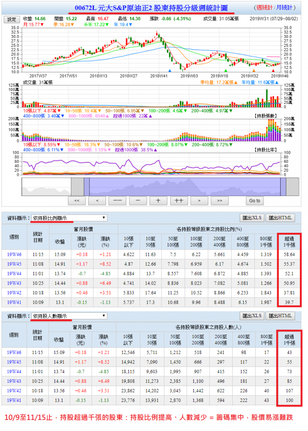Open week 19W41 in ratio table
Image resolution: width=308 pixels, height=431 pixels.
[x=14, y=302]
